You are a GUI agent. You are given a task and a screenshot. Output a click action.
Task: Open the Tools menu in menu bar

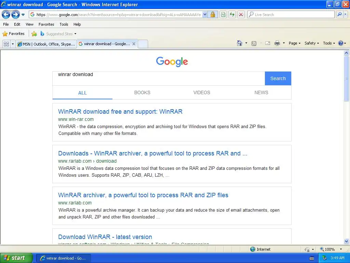64,24
